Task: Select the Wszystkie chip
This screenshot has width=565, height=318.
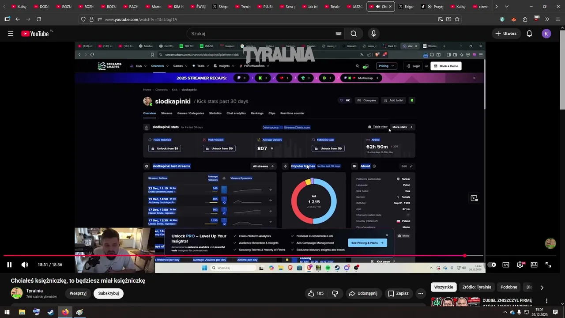Action: [x=444, y=287]
